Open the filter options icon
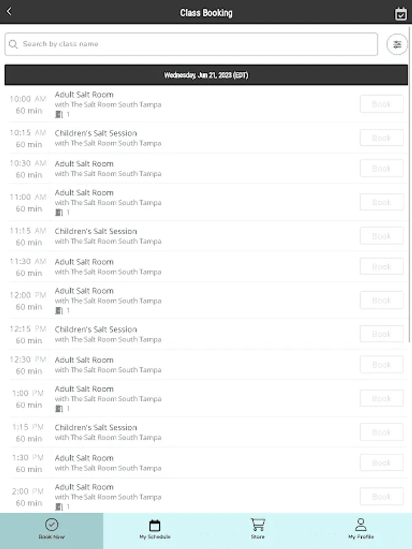Viewport: 412px width, 549px height. [x=397, y=44]
